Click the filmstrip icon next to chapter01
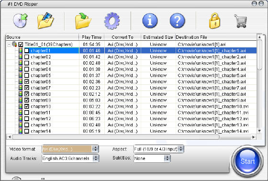Image resolution: width=268 pixels, height=181 pixels. point(21,51)
